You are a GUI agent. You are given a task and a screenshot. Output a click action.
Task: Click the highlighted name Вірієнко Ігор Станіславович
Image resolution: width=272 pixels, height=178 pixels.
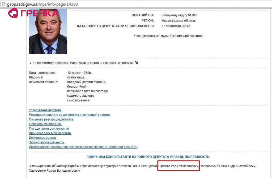click(178, 166)
